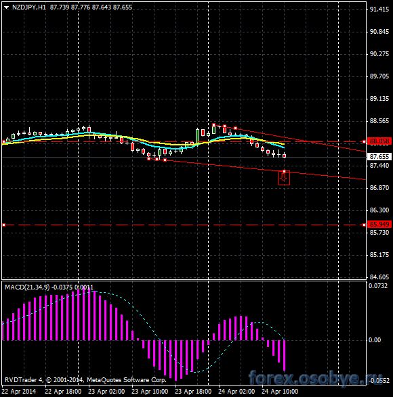Viewport: 393px width, 397px height.
Task: Click the 23 Apr 18:00 time label
Action: click(193, 392)
